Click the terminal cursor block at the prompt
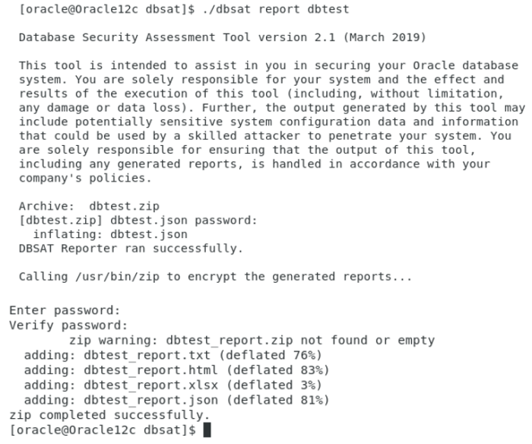 207,431
